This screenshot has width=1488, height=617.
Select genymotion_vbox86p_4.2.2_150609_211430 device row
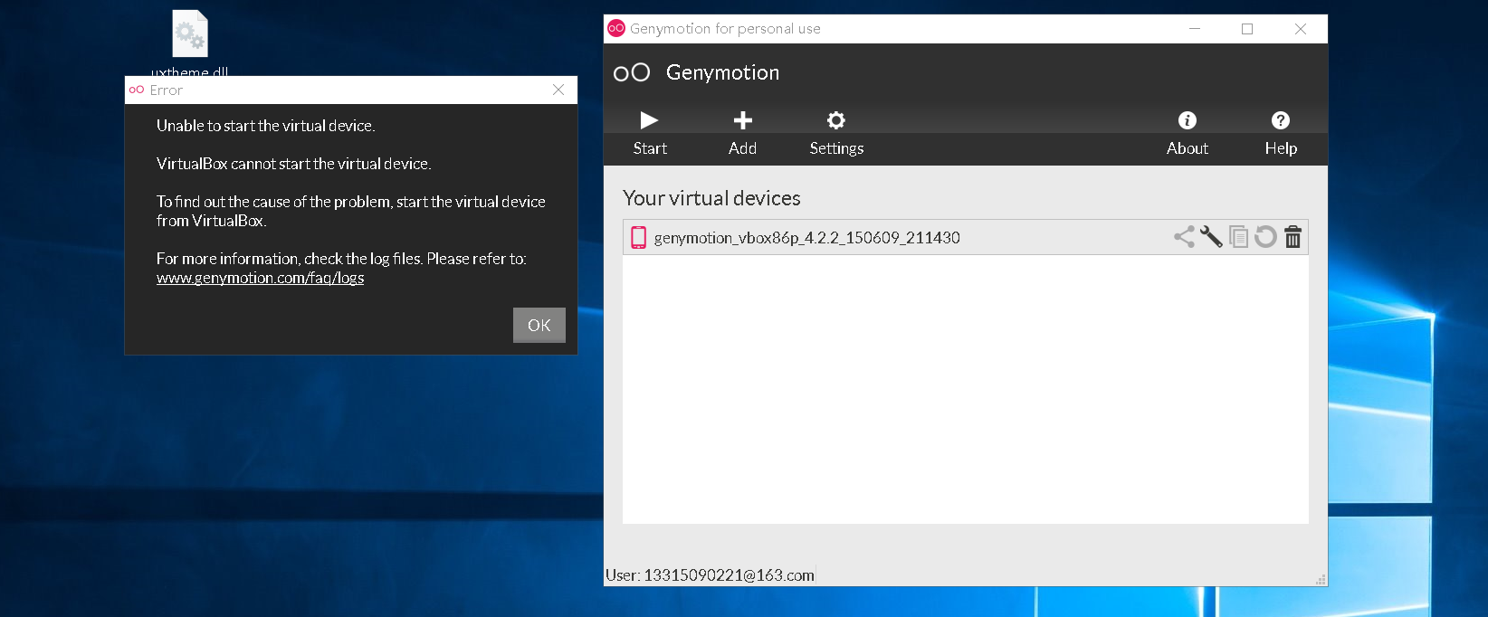[965, 237]
